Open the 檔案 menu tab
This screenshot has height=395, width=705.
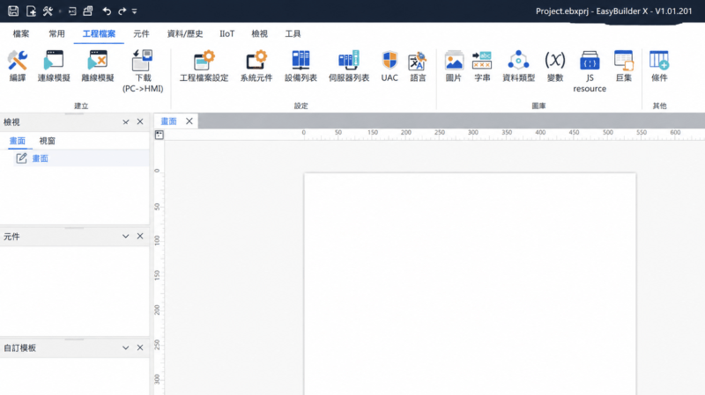pyautogui.click(x=21, y=33)
